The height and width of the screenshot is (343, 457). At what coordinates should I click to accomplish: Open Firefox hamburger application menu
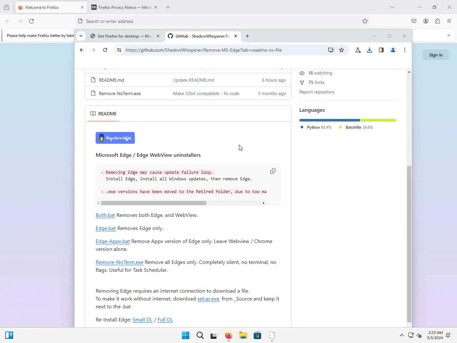point(449,21)
